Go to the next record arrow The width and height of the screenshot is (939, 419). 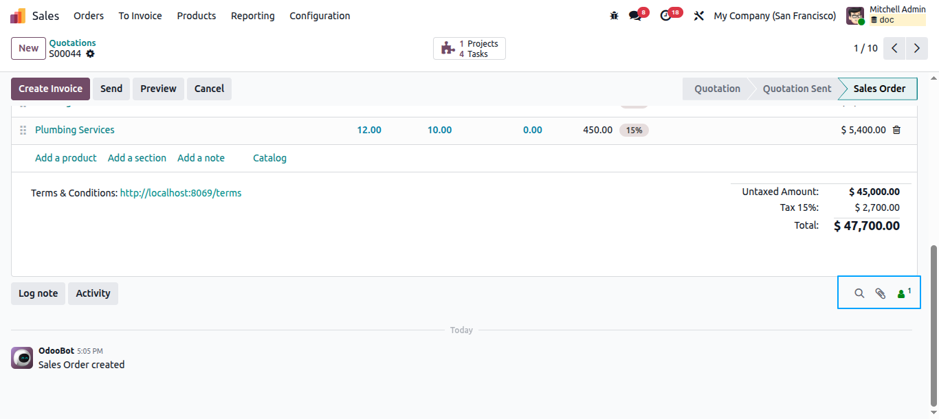[917, 48]
